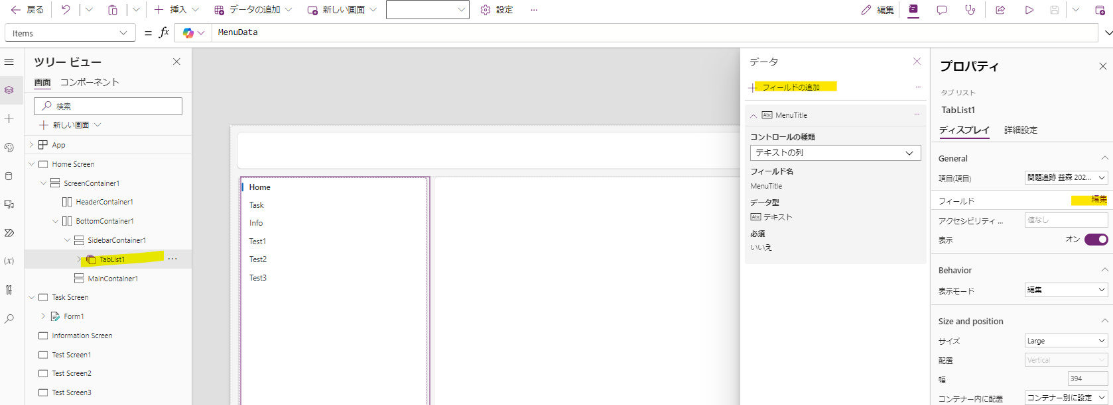
Task: Open the comments icon
Action: point(942,10)
